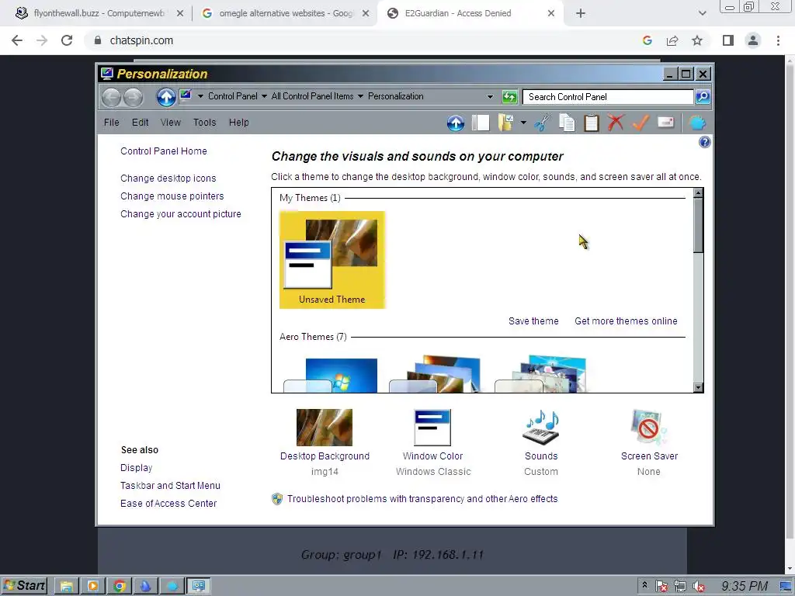The width and height of the screenshot is (795, 596).
Task: Open the Tools menu
Action: [x=204, y=123]
